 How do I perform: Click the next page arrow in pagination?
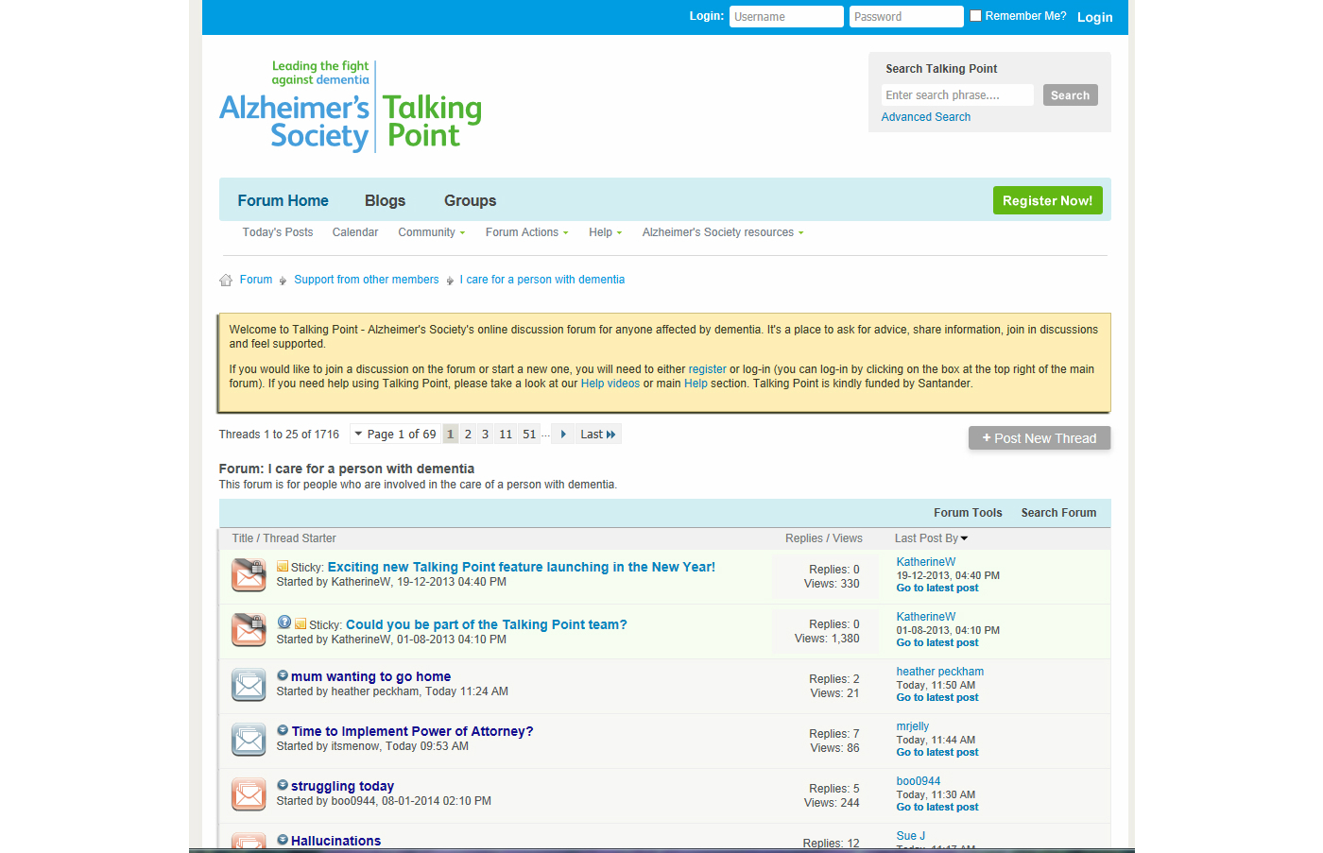pos(563,435)
